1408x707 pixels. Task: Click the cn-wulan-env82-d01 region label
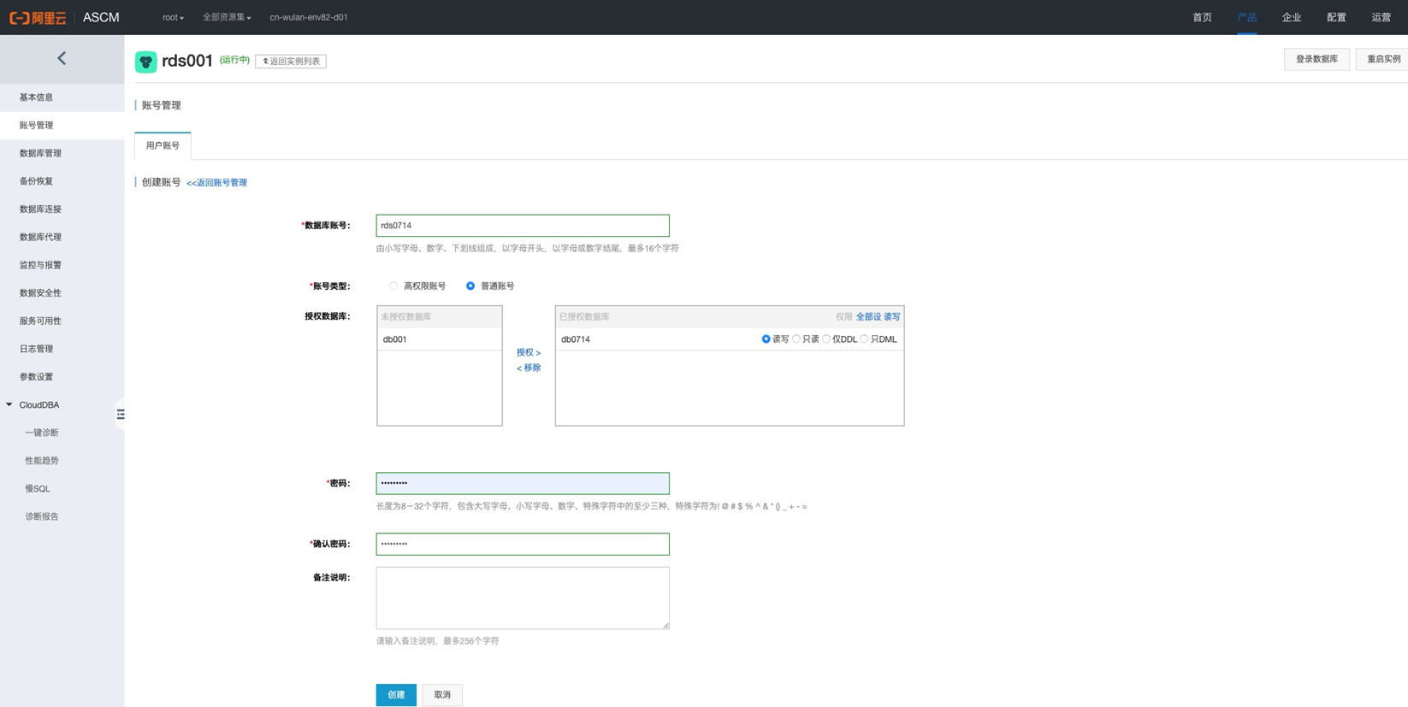(x=309, y=17)
